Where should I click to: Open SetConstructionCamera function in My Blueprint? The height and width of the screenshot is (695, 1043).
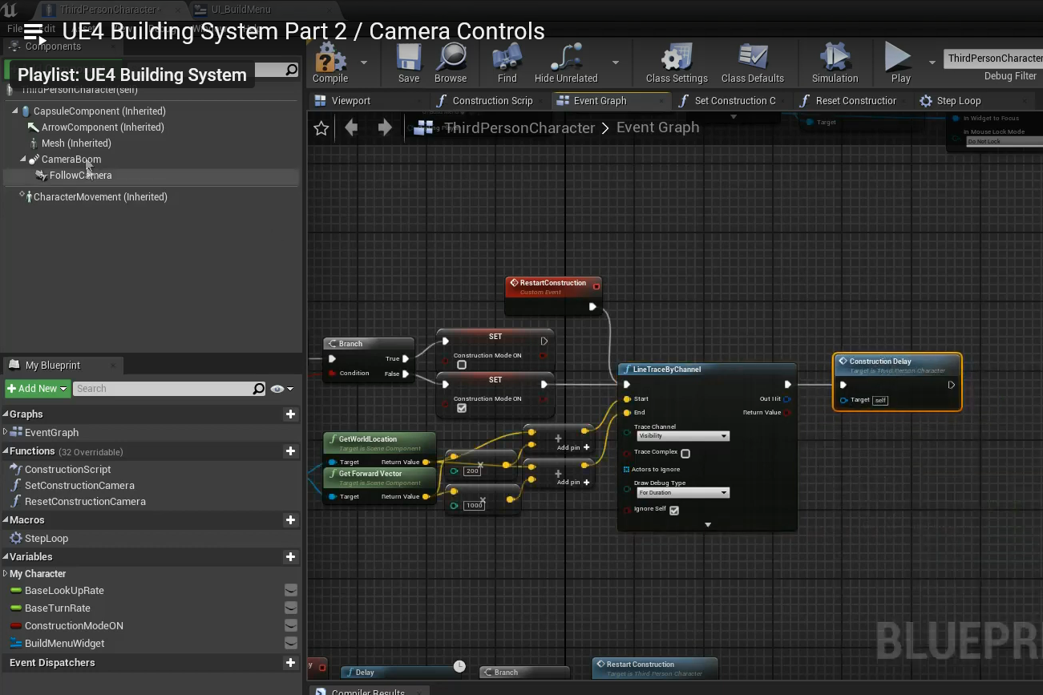click(79, 486)
